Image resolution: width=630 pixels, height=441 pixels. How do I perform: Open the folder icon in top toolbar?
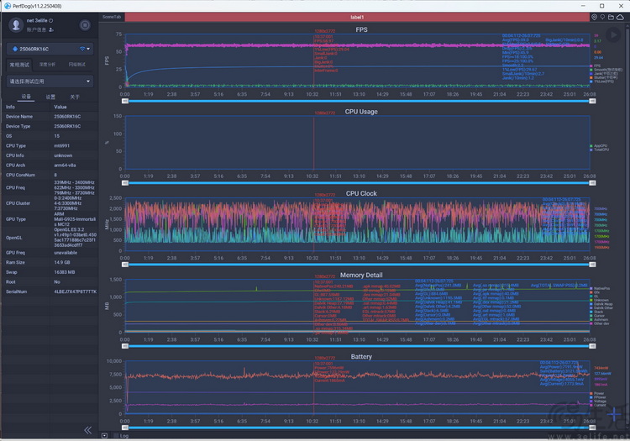point(611,17)
